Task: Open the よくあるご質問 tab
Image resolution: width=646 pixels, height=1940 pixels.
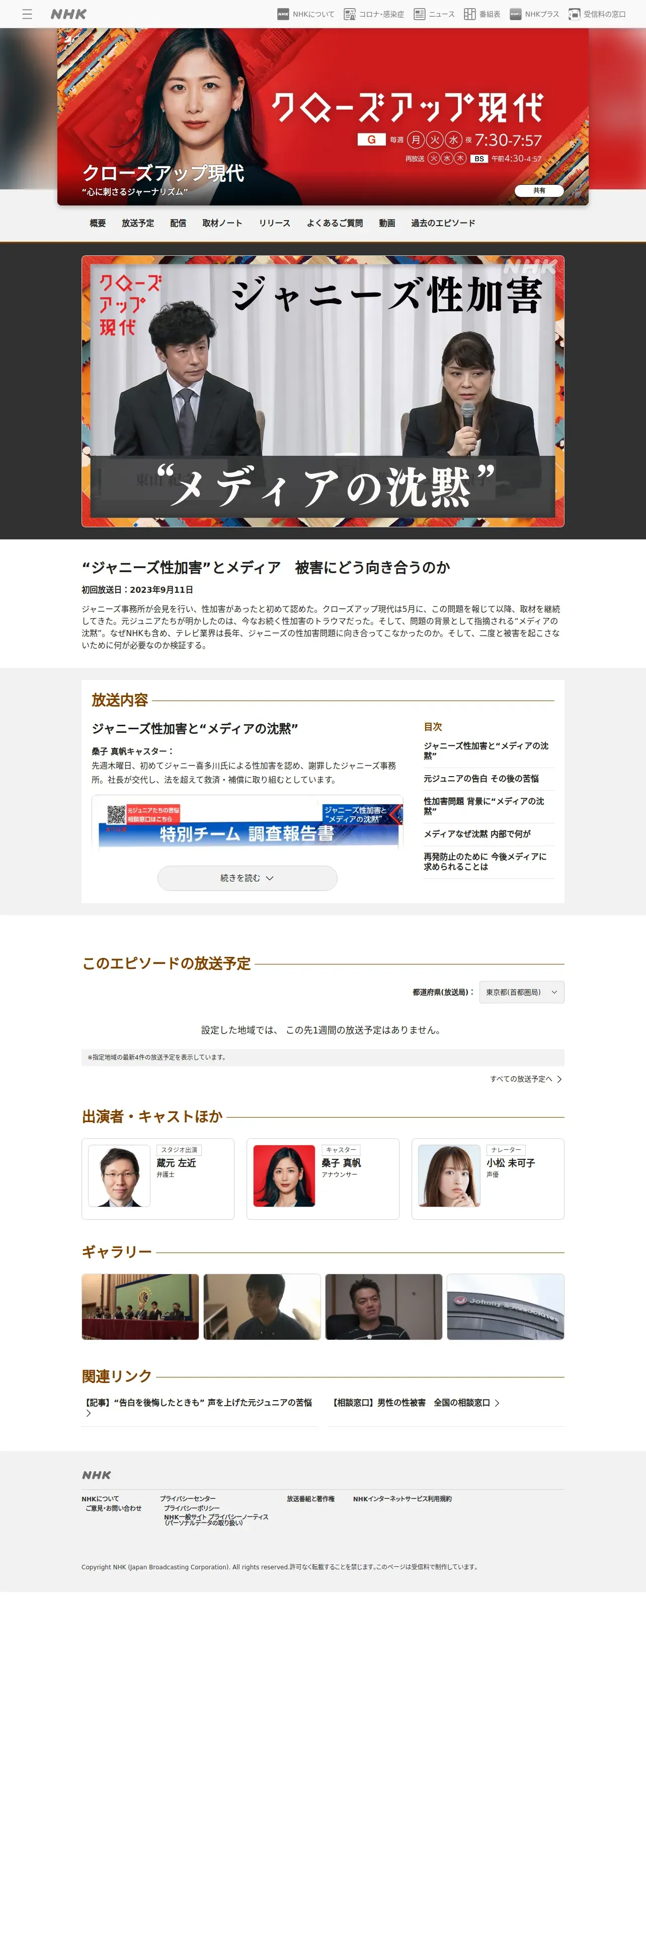Action: (x=335, y=223)
